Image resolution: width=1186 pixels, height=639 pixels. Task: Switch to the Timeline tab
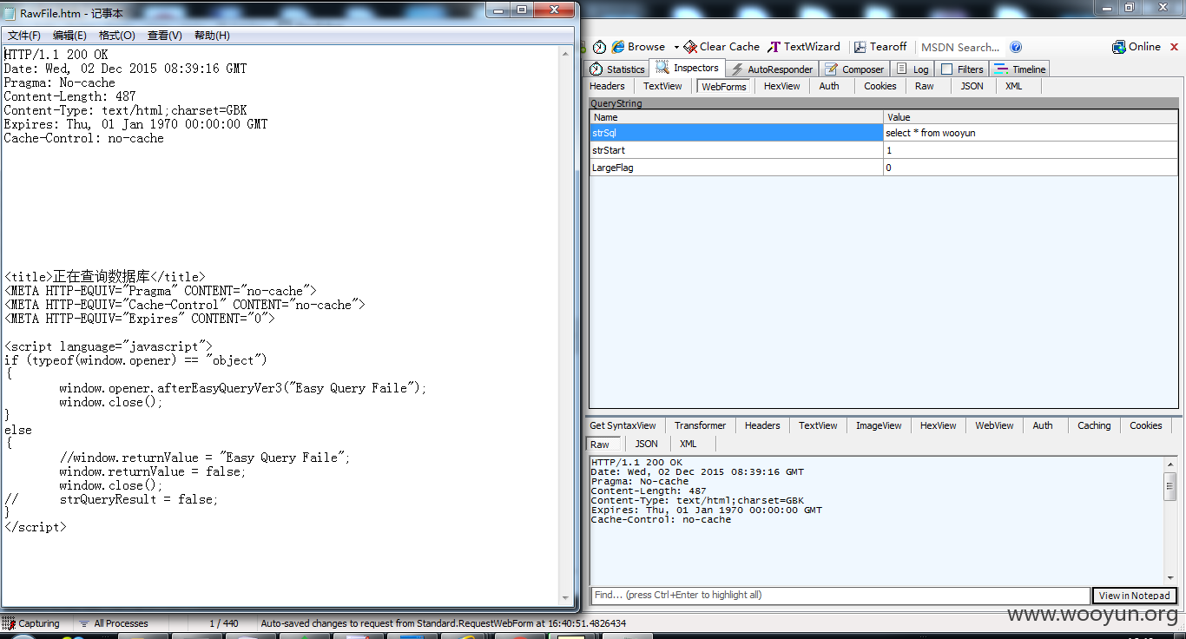click(x=1020, y=69)
